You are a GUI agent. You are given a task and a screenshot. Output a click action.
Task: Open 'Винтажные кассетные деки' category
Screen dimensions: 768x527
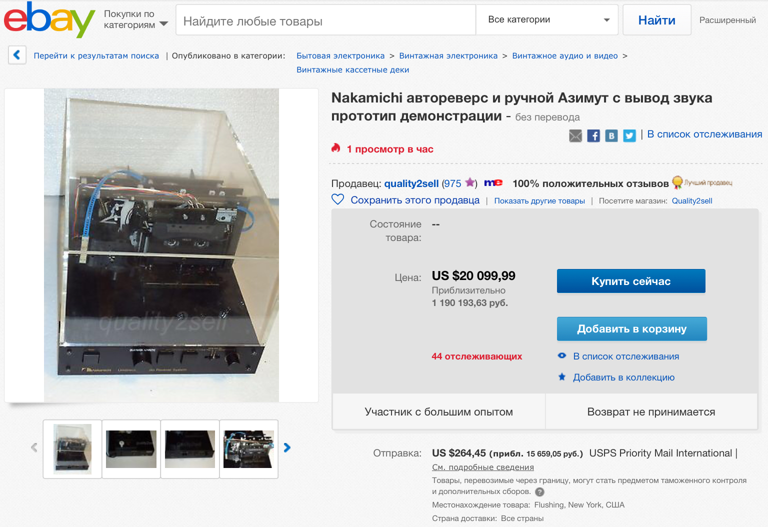click(x=353, y=70)
